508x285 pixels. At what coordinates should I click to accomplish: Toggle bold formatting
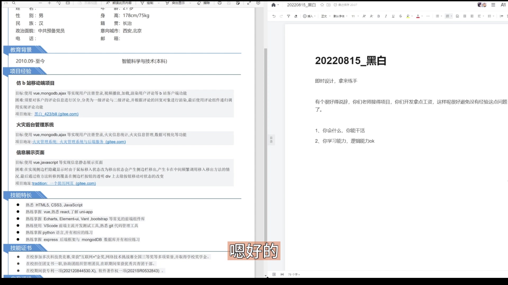379,16
